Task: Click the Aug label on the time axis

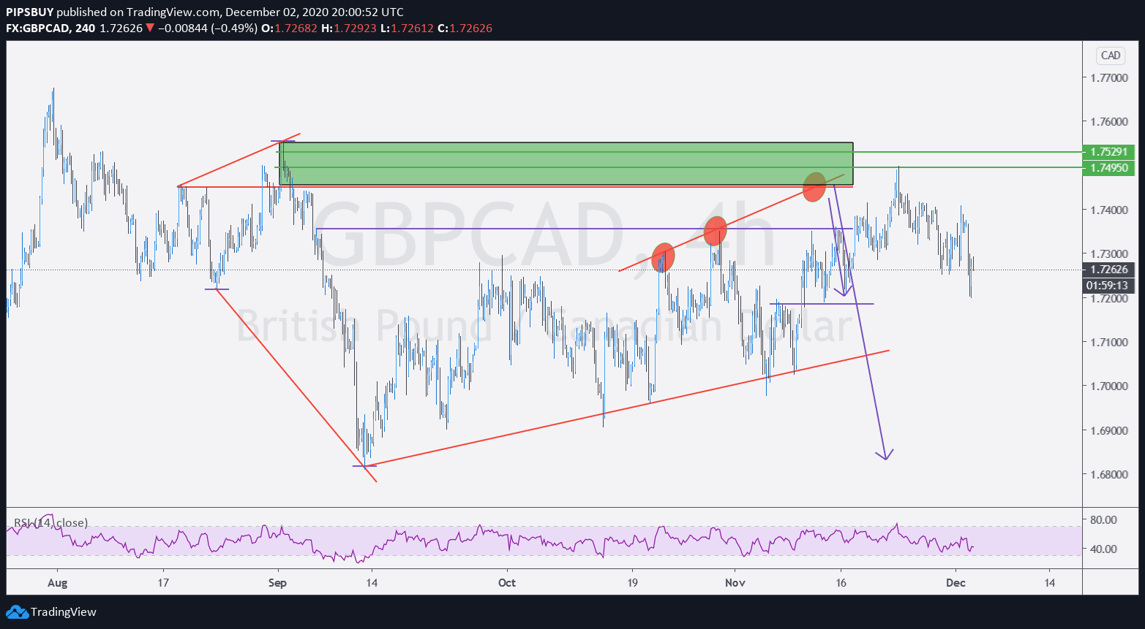Action: [56, 582]
